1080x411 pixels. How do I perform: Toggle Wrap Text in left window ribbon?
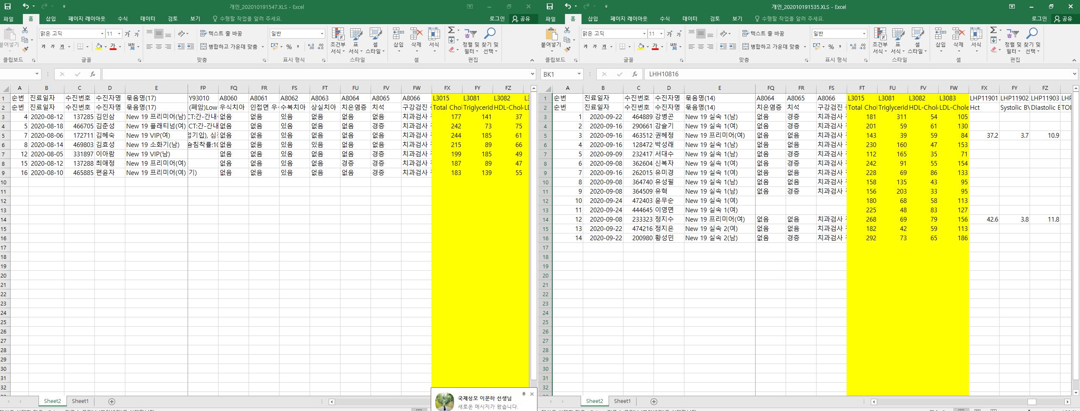coord(221,33)
